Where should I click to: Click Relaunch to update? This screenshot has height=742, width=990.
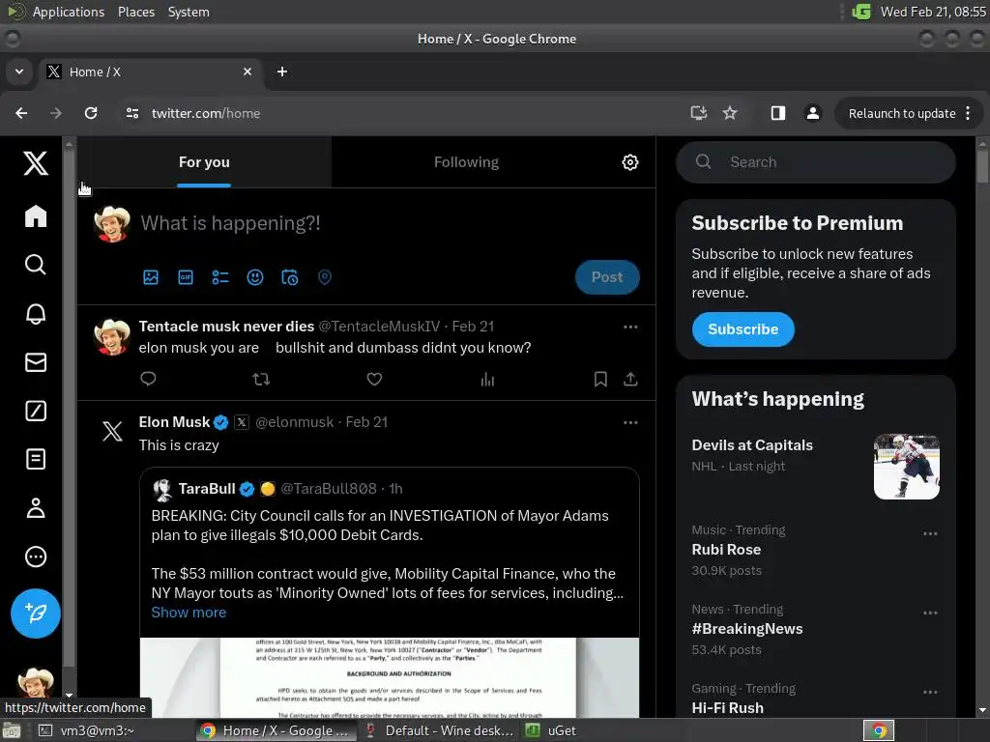(x=902, y=114)
